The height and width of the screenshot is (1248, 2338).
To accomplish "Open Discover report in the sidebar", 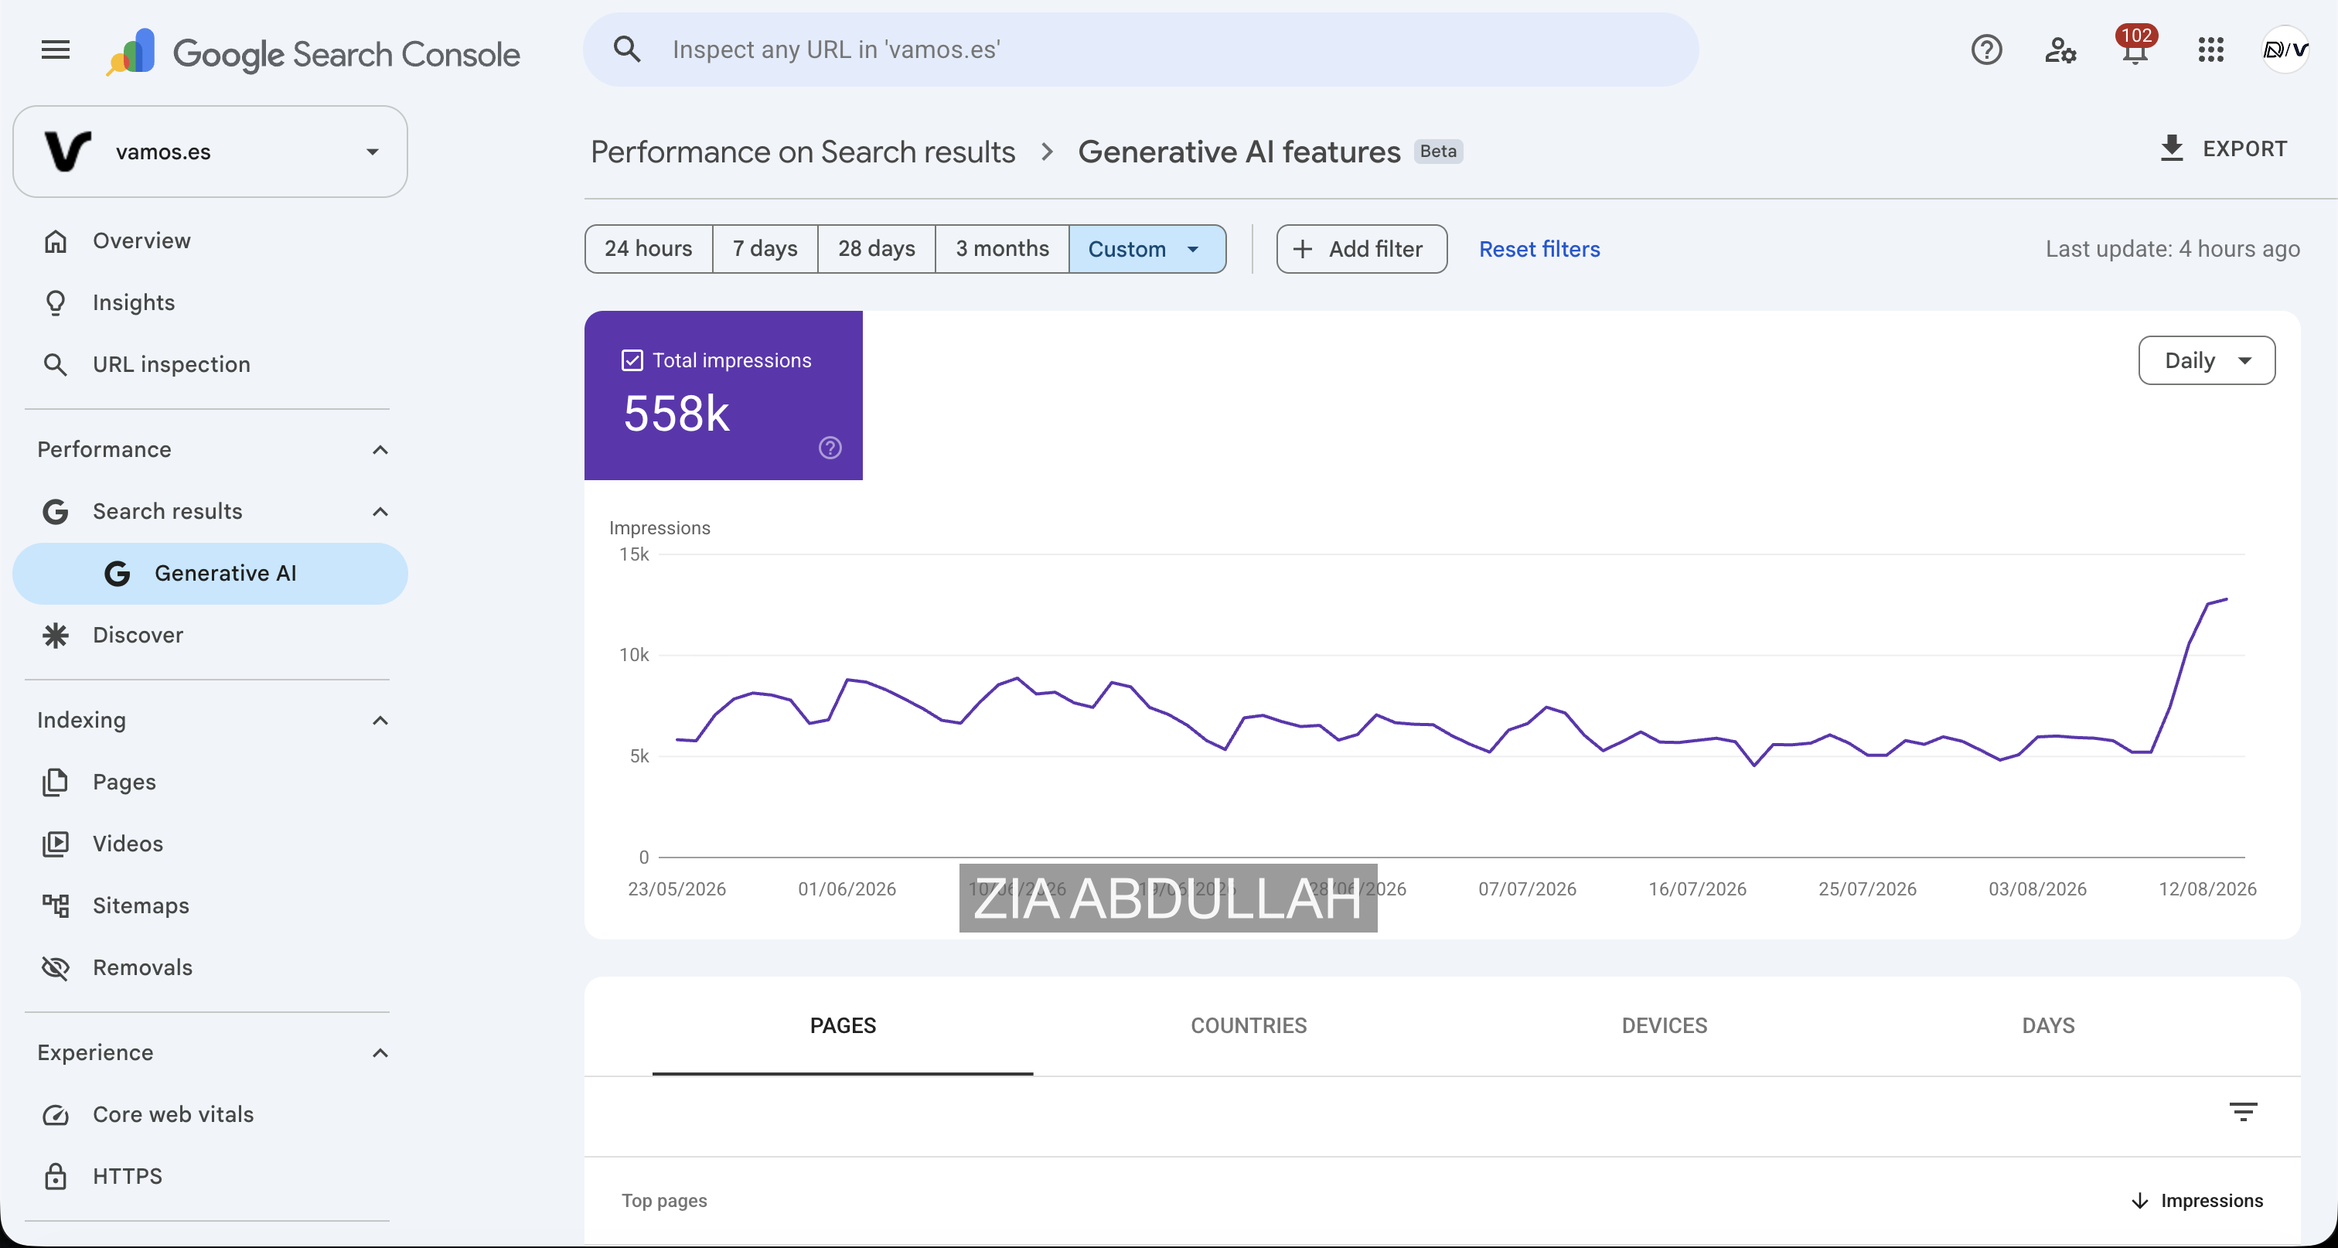I will tap(210, 634).
